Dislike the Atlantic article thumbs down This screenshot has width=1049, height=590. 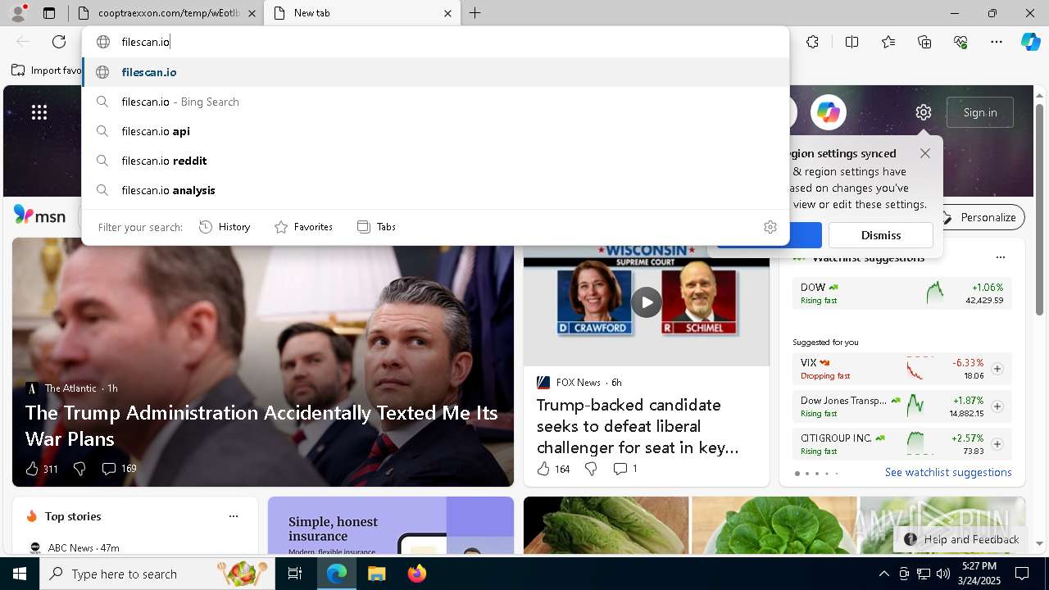click(x=79, y=469)
